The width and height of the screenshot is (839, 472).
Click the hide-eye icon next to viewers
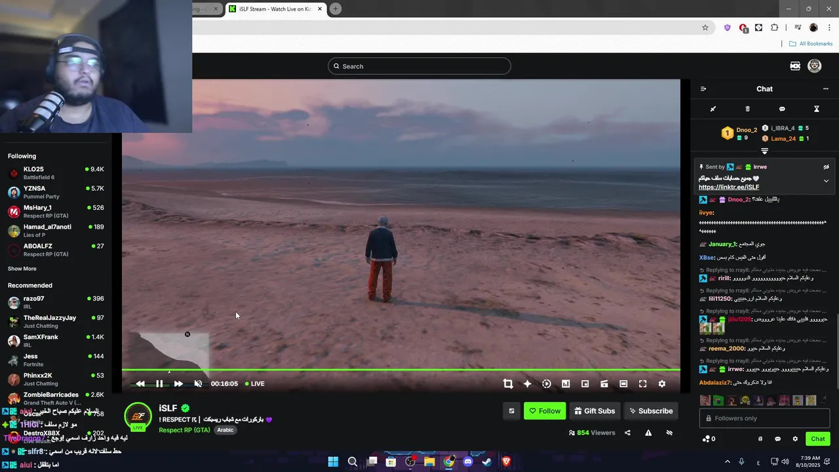(x=669, y=433)
